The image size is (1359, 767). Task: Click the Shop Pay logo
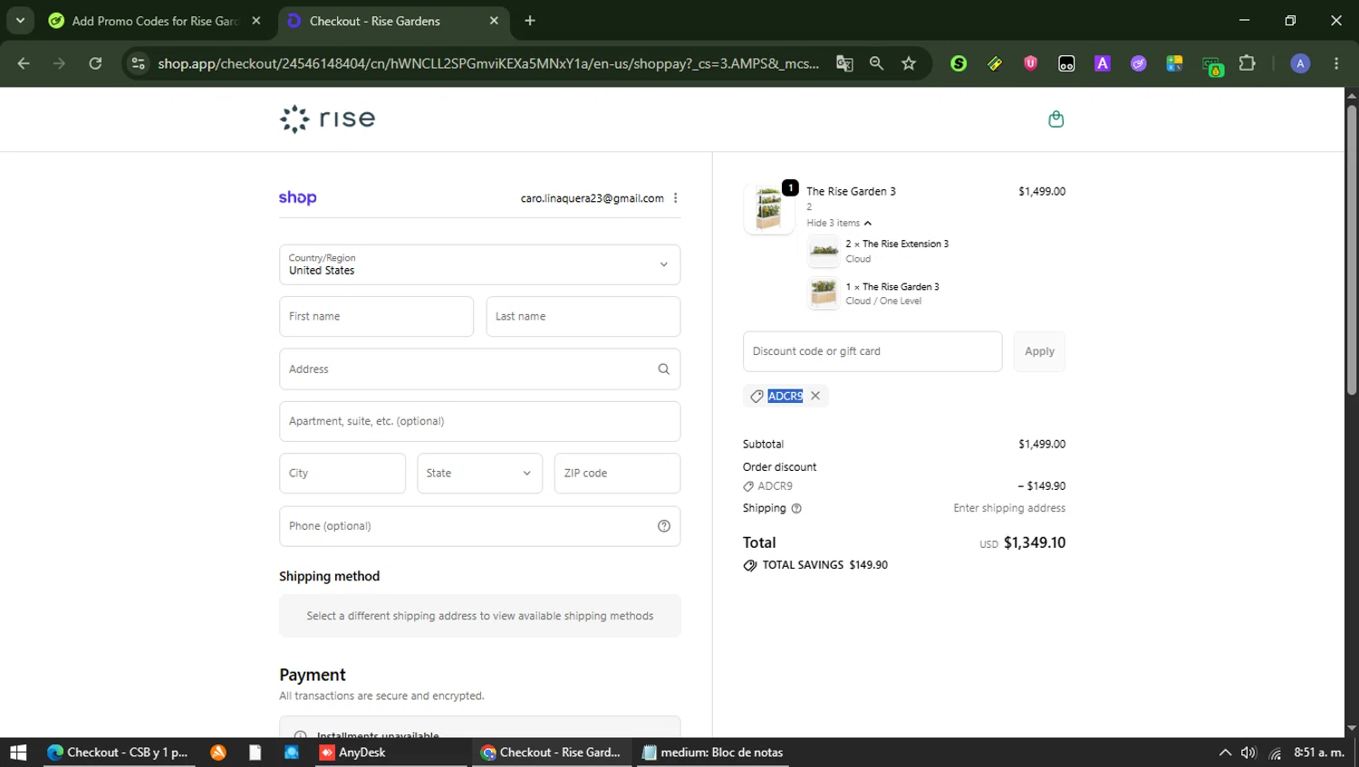(x=297, y=197)
